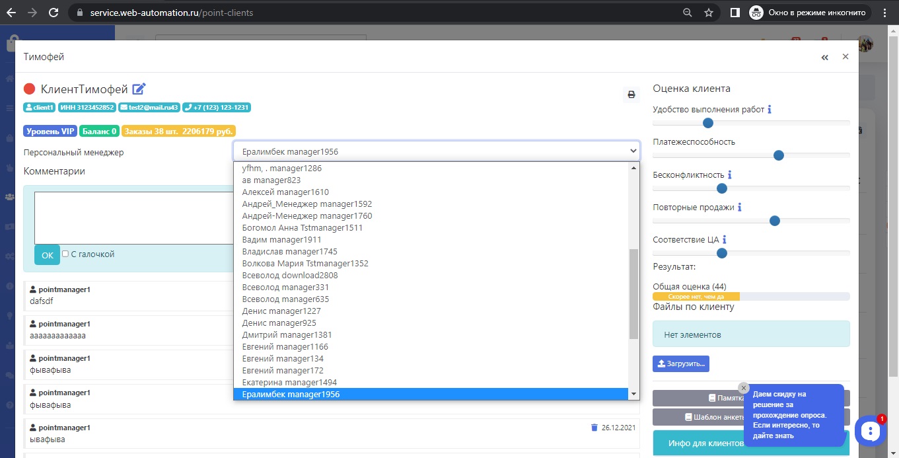Open the chat widget with notification badge
This screenshot has height=458, width=899.
[x=871, y=430]
